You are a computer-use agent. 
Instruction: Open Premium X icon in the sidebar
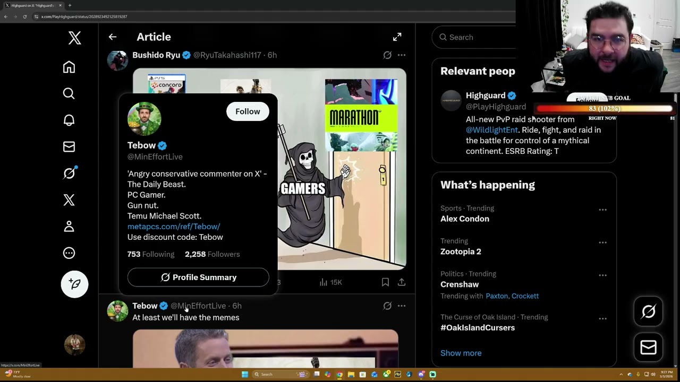pyautogui.click(x=69, y=199)
